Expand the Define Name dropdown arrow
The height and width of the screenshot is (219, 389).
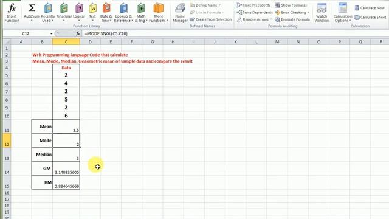pyautogui.click(x=219, y=5)
